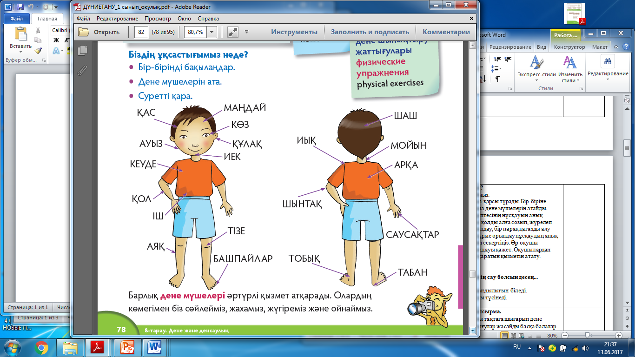Click the Cut scissors icon in Word
This screenshot has height=357, width=635.
(38, 31)
